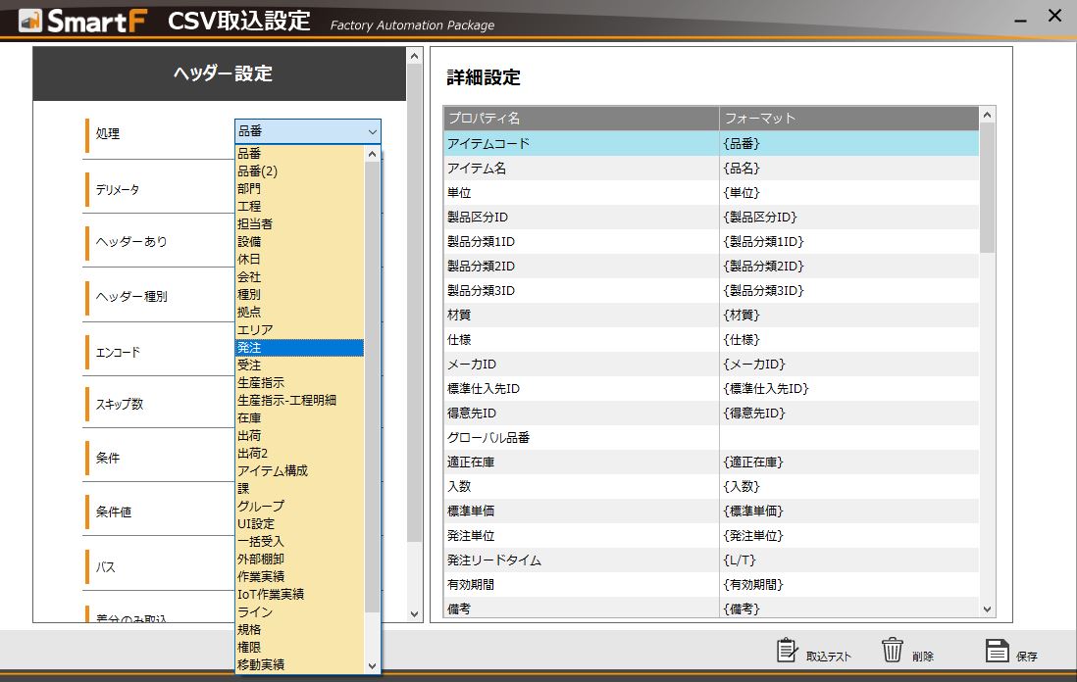Select 発注 from the dropdown list
This screenshot has width=1077, height=682.
[x=299, y=348]
